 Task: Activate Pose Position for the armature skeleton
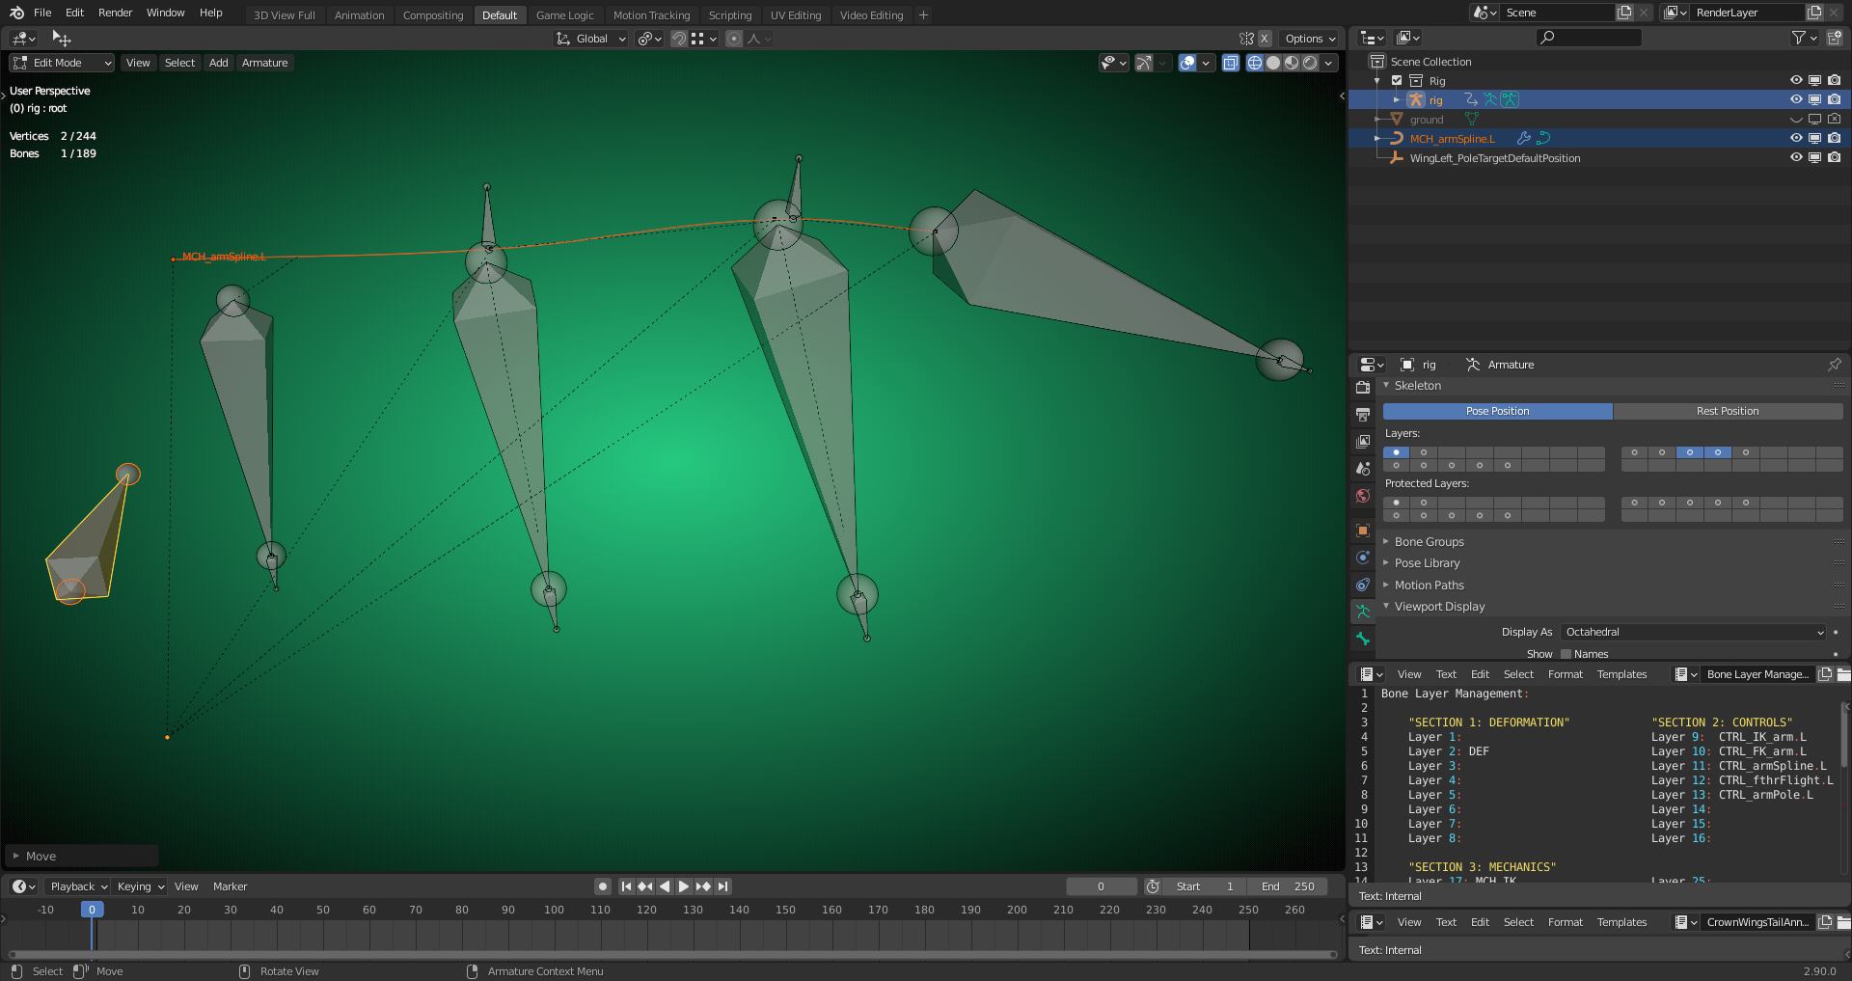1496,411
